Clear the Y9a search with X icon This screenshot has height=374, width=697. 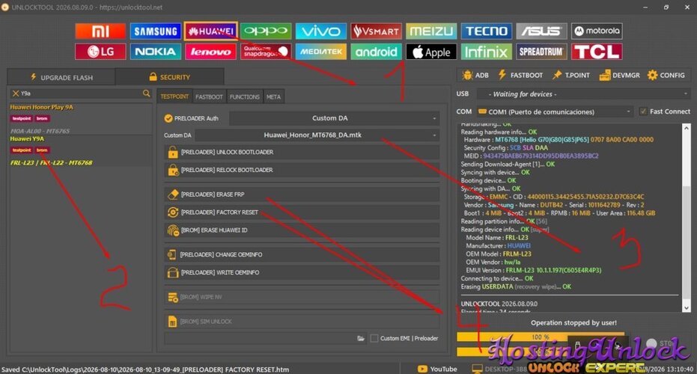16,93
